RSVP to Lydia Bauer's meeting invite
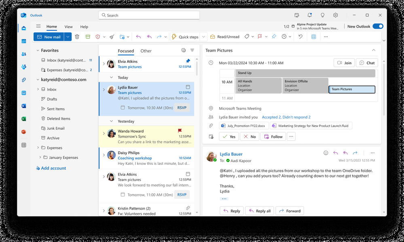Viewport: 404px width, 242px height. coord(182,107)
